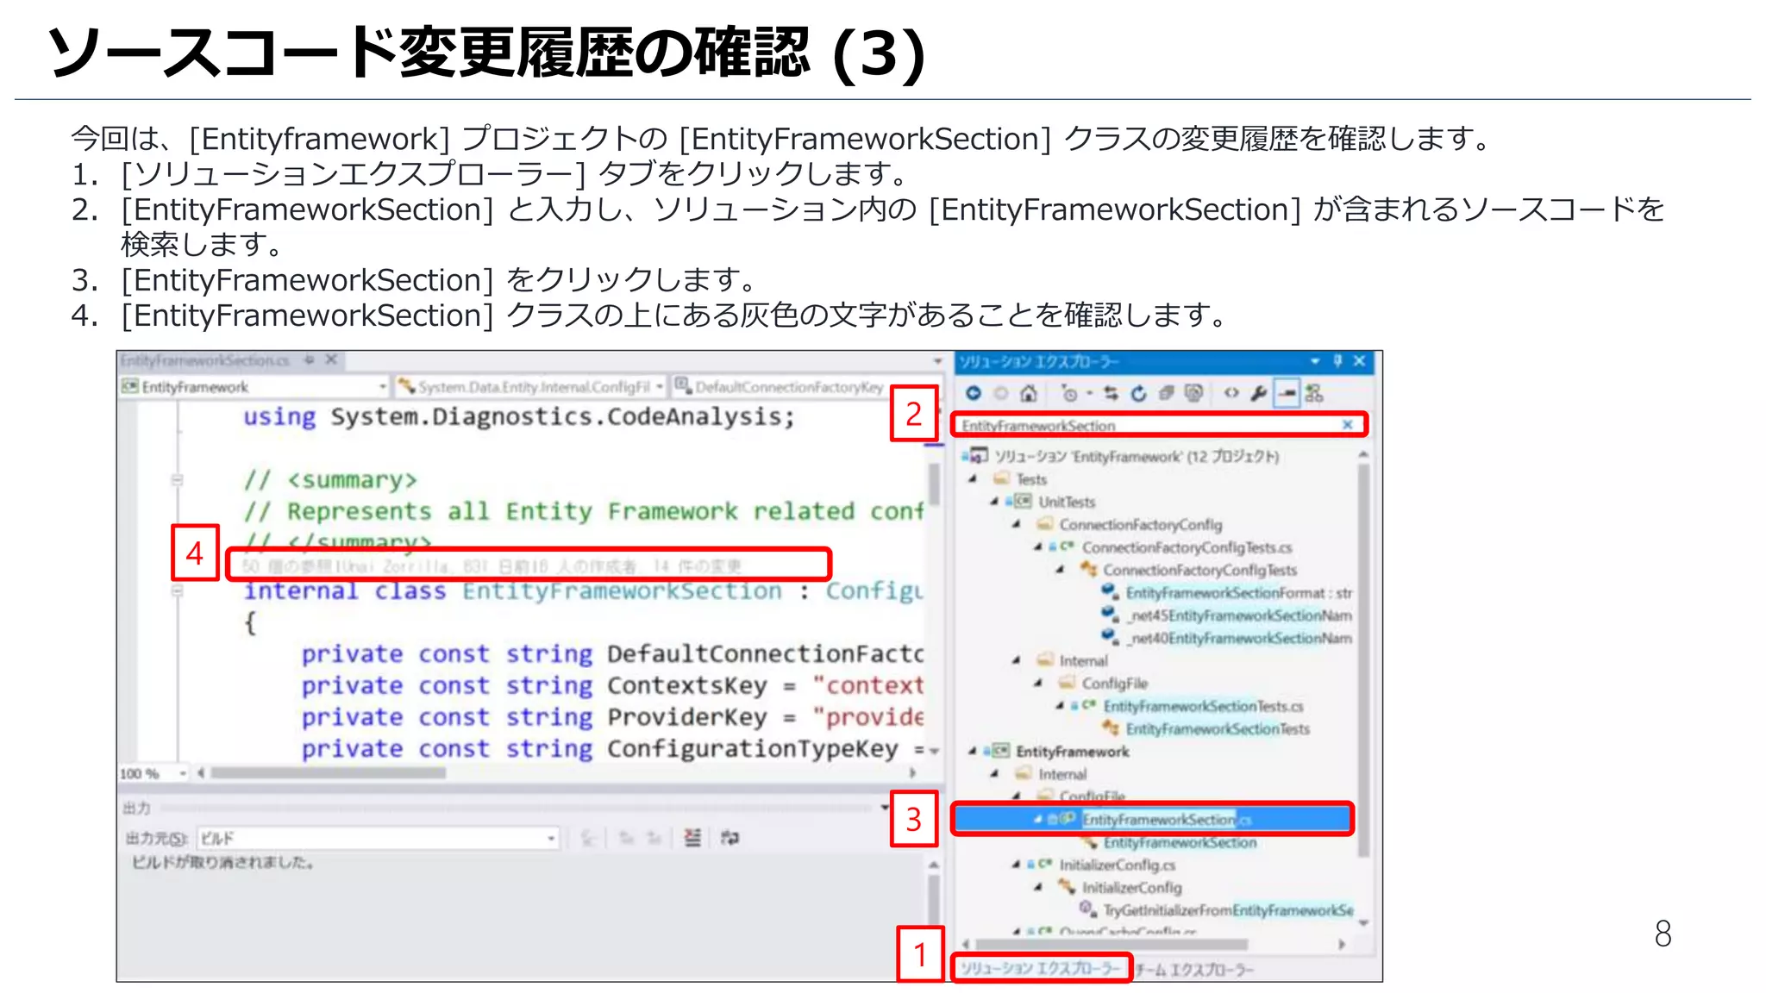This screenshot has width=1766, height=993.
Task: Click the Solution Explorer home icon
Action: click(1028, 394)
